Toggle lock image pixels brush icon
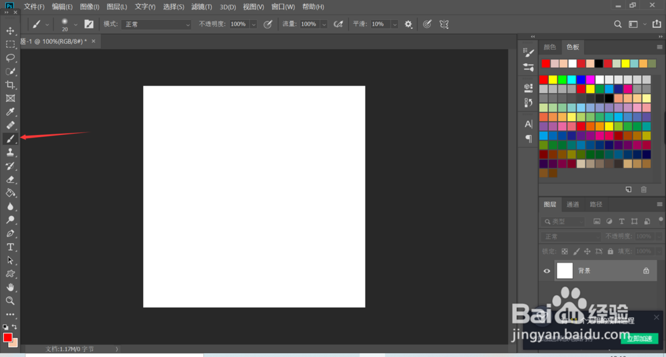This screenshot has height=357, width=666. [576, 251]
